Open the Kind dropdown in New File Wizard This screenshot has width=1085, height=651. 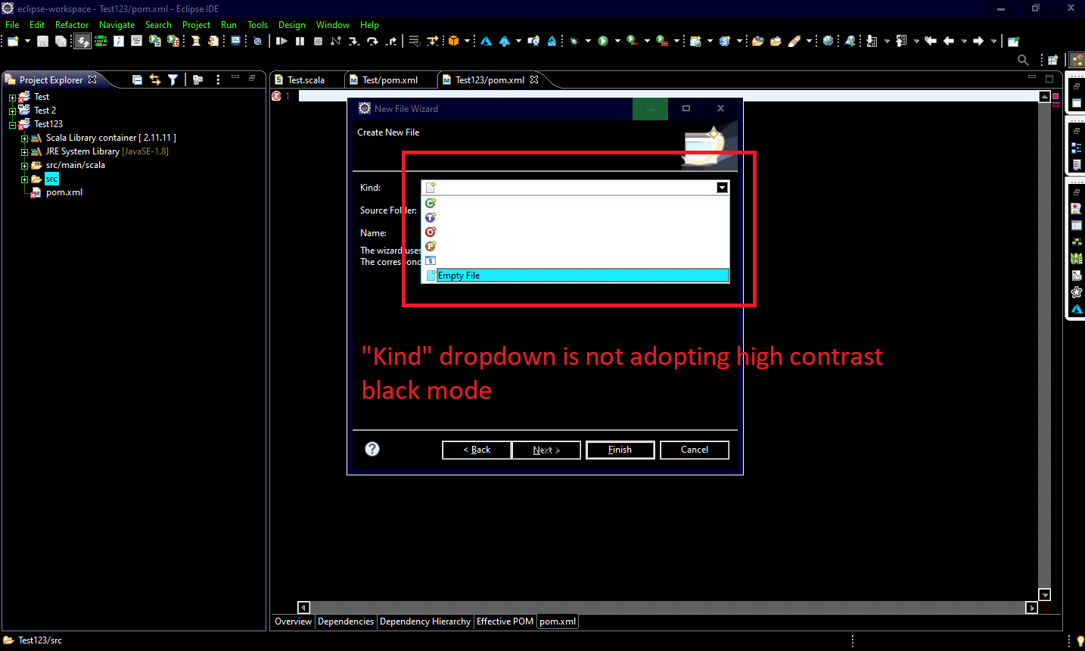[722, 187]
